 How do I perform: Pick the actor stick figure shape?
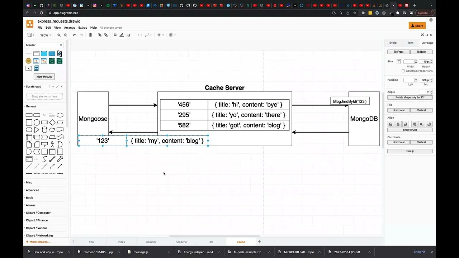point(52,144)
